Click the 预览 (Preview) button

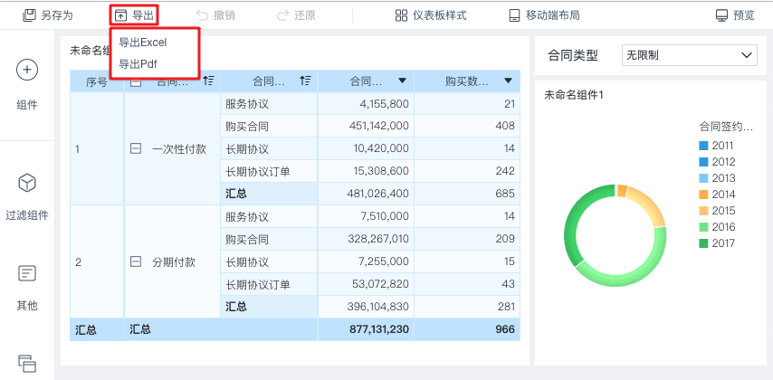pyautogui.click(x=734, y=15)
